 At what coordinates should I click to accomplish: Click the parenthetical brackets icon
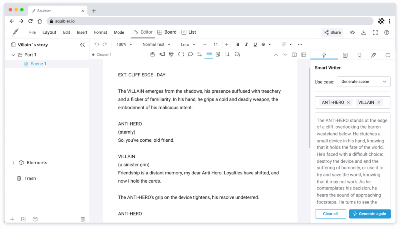pyautogui.click(x=181, y=54)
